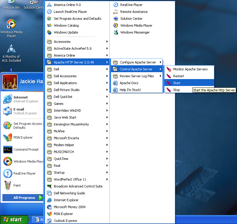
Task: Open 6 Months of AOL Included desktop icon
Action: 11,53
